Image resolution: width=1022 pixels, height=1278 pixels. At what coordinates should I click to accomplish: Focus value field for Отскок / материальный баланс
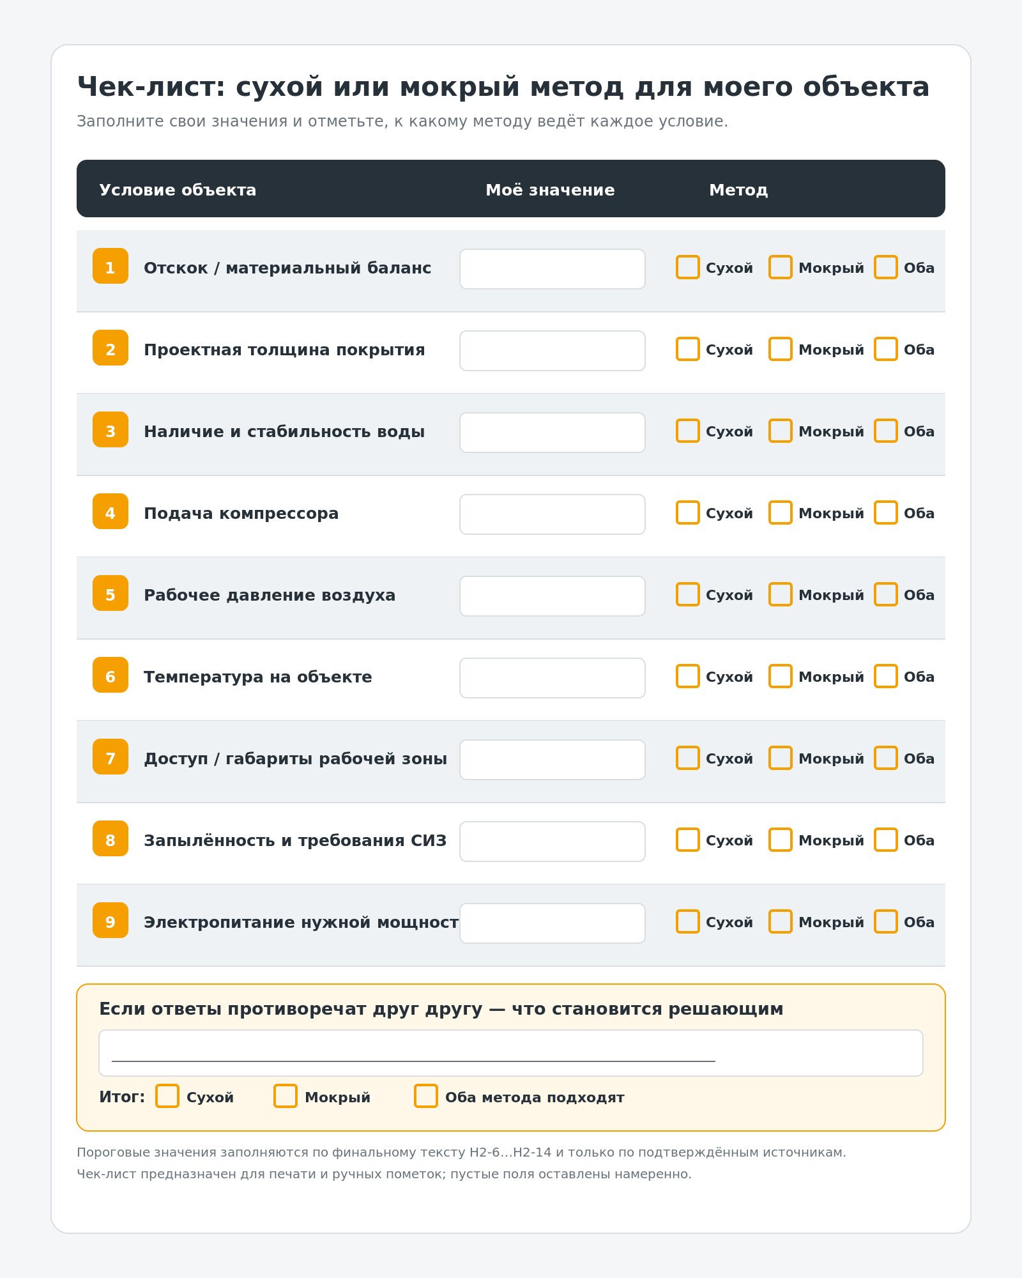coord(553,269)
